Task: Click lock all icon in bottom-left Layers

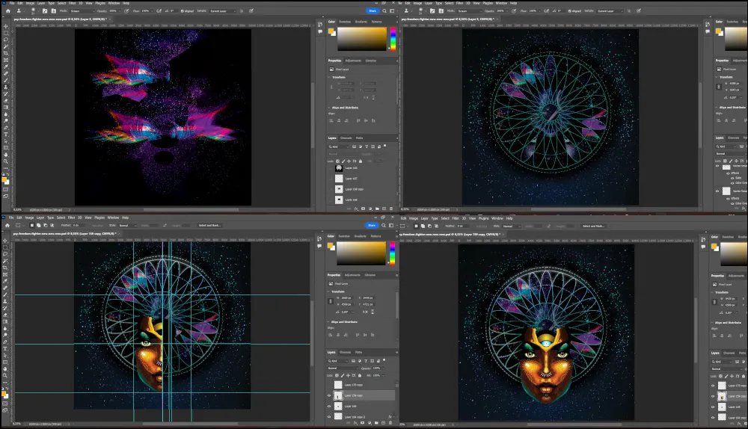Action: pyautogui.click(x=360, y=375)
